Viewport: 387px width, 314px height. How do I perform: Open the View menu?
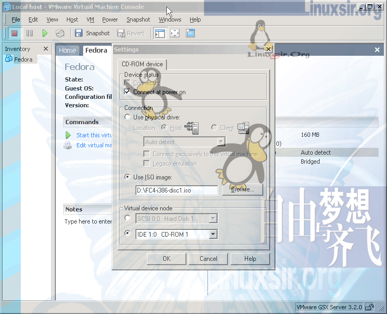coord(52,19)
